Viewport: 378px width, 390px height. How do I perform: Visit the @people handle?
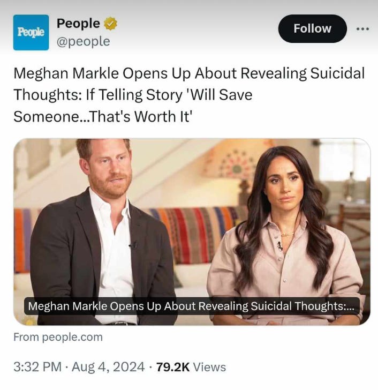(x=83, y=41)
